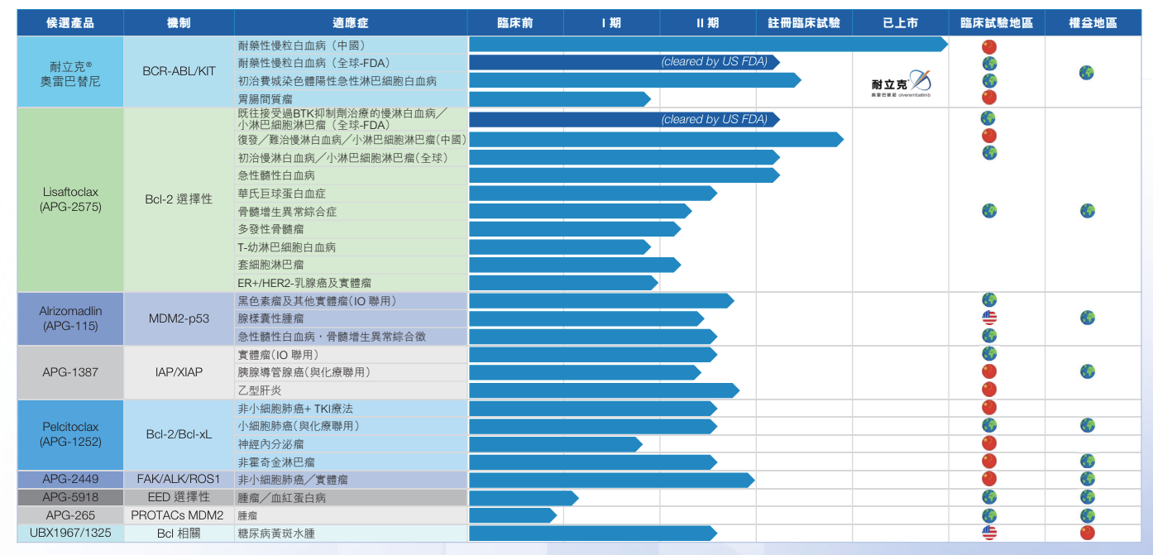Click progress bar for 糖尿病黃斑水腫
The image size is (1153, 555).
(592, 533)
